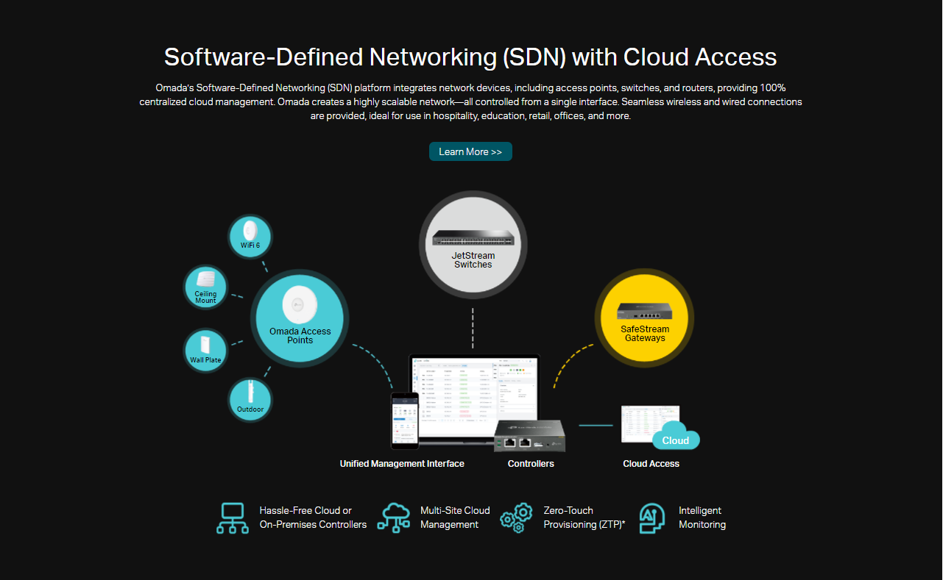
Task: Select the WiFi 6 circle icon
Action: [x=250, y=235]
